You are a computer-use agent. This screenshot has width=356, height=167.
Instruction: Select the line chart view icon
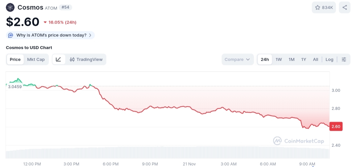click(59, 59)
